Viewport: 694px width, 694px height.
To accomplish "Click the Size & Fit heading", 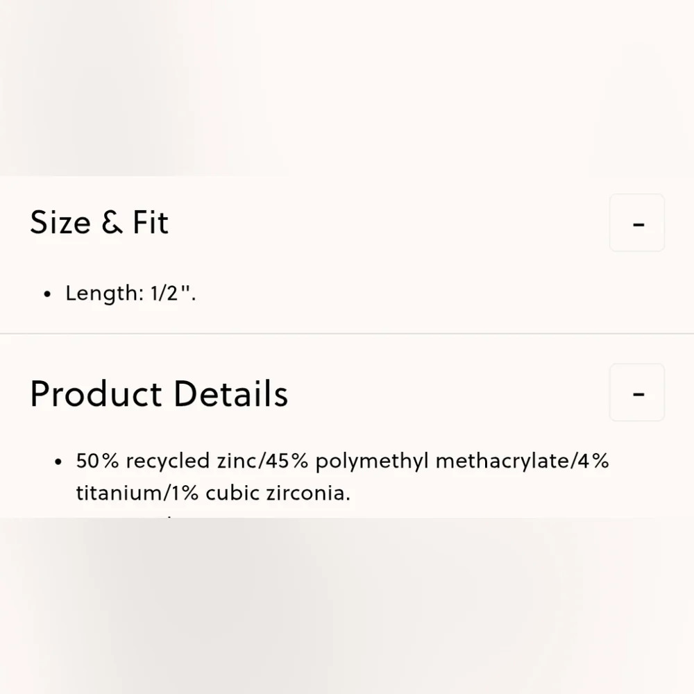I will coord(99,222).
